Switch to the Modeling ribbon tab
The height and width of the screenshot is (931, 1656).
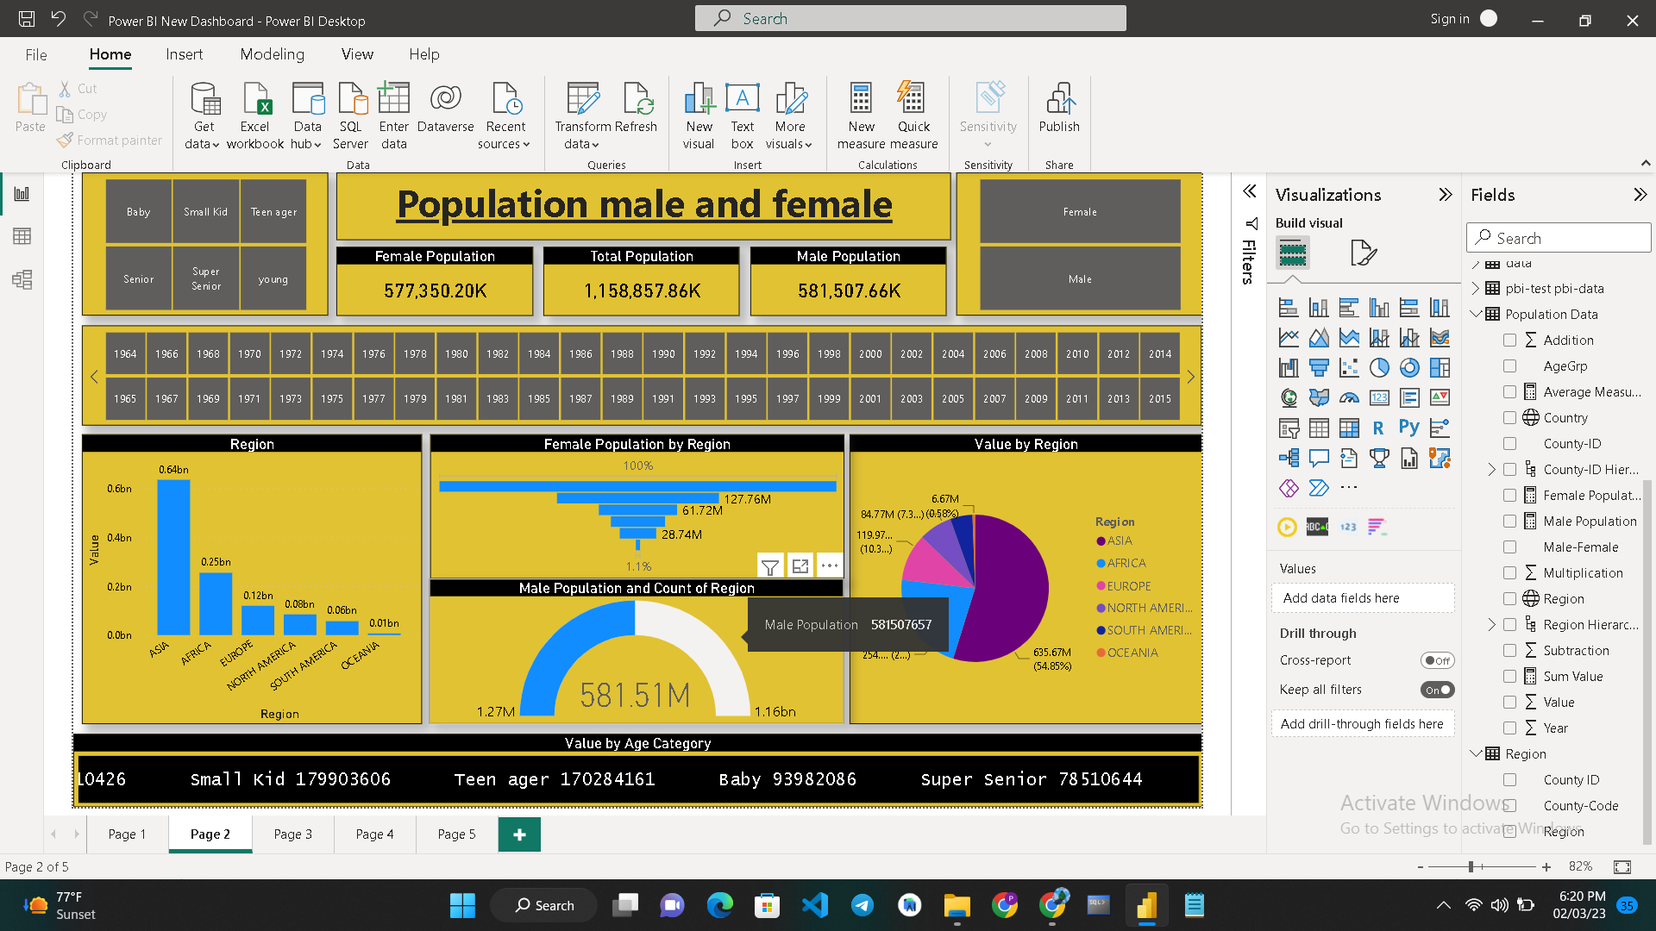pyautogui.click(x=272, y=54)
